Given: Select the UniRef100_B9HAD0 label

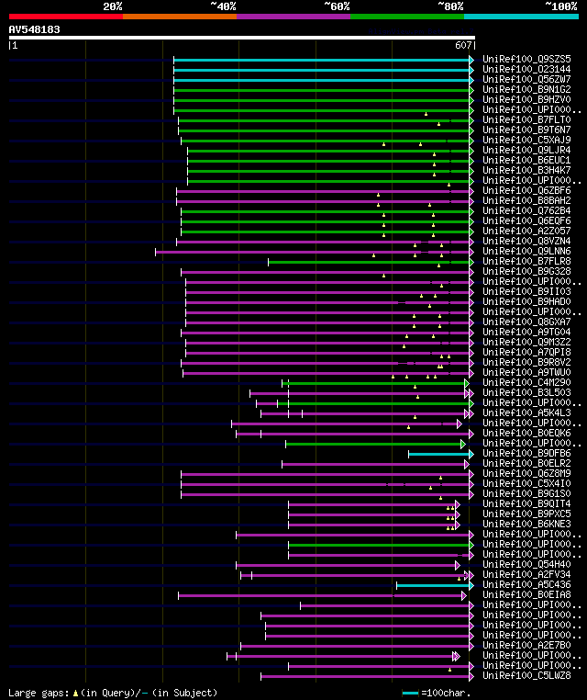Looking at the screenshot, I should click(x=526, y=301).
